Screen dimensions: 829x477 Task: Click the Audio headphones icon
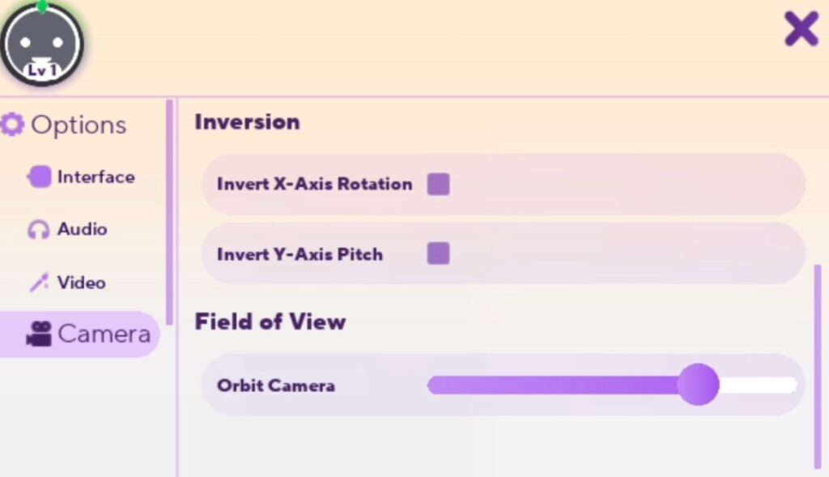38,230
